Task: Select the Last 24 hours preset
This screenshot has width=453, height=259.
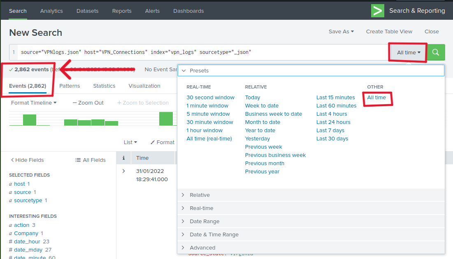Action: point(333,122)
